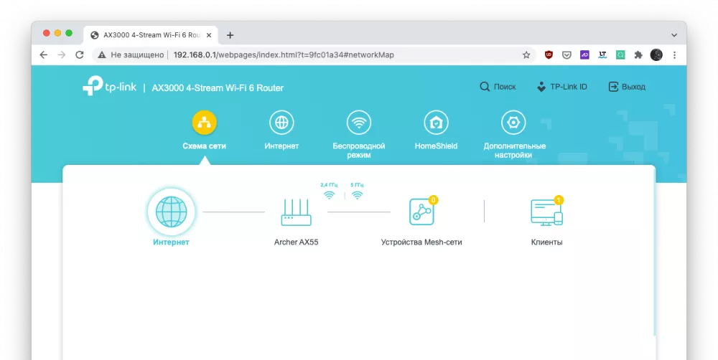This screenshot has height=360, width=718.
Task: Click the tp-link logo
Action: pos(109,85)
